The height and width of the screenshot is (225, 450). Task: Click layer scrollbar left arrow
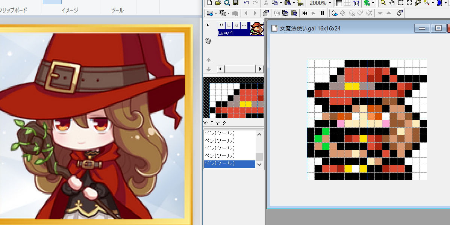tap(221, 69)
